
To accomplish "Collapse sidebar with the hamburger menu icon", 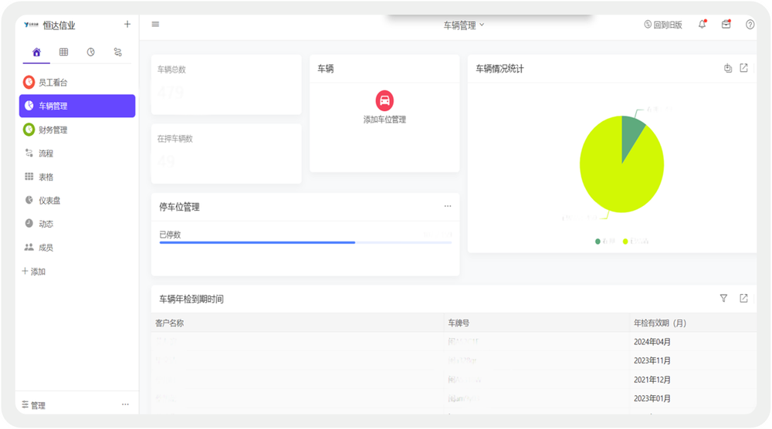I will coord(155,24).
